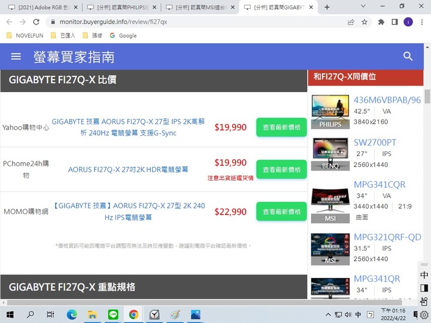The image size is (431, 323).
Task: Open LINE app from taskbar
Action: point(113,315)
